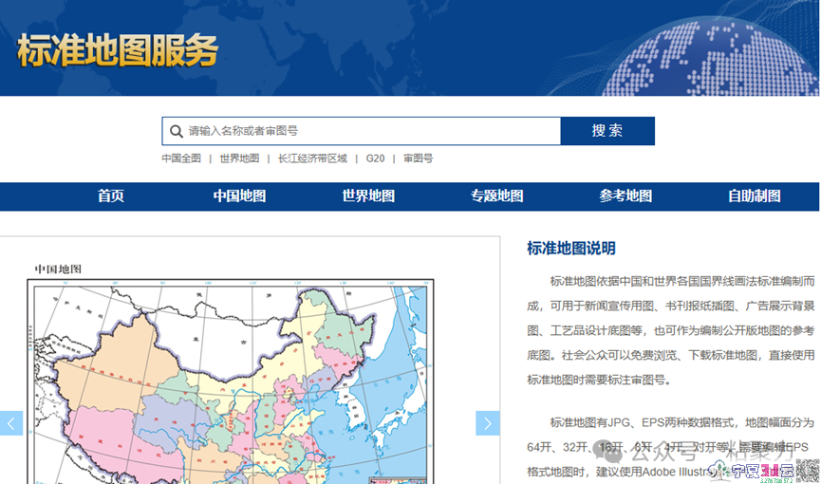Go to the 专题地图 section
Viewport: 821px width, 484px height.
(497, 196)
